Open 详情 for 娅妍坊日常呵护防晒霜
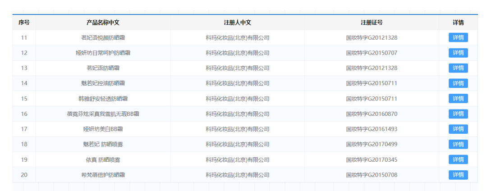The image size is (487, 191). (458, 53)
